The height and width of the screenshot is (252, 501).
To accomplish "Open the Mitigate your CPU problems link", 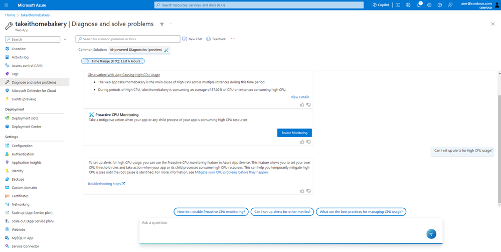I will tap(231, 172).
